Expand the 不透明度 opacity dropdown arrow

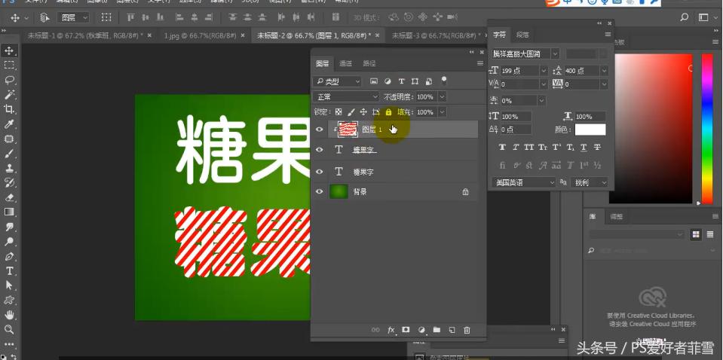click(x=442, y=96)
